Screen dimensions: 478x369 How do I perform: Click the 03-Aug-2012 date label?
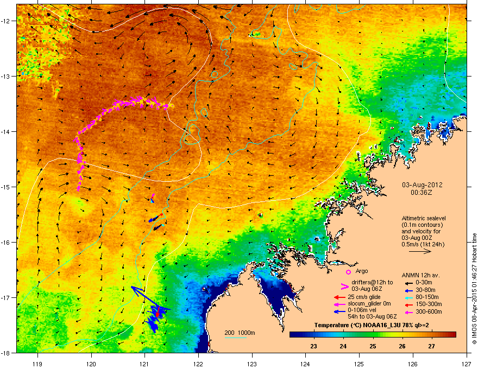[422, 185]
